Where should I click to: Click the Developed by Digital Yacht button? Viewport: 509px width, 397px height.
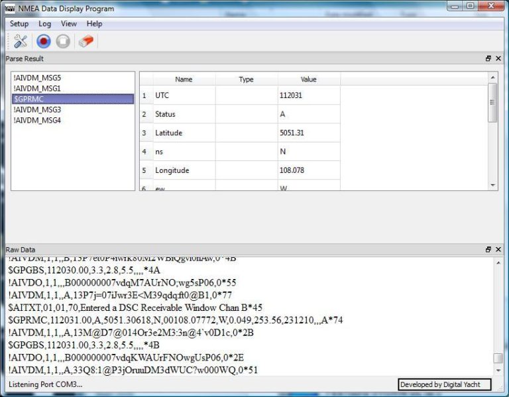pos(444,384)
